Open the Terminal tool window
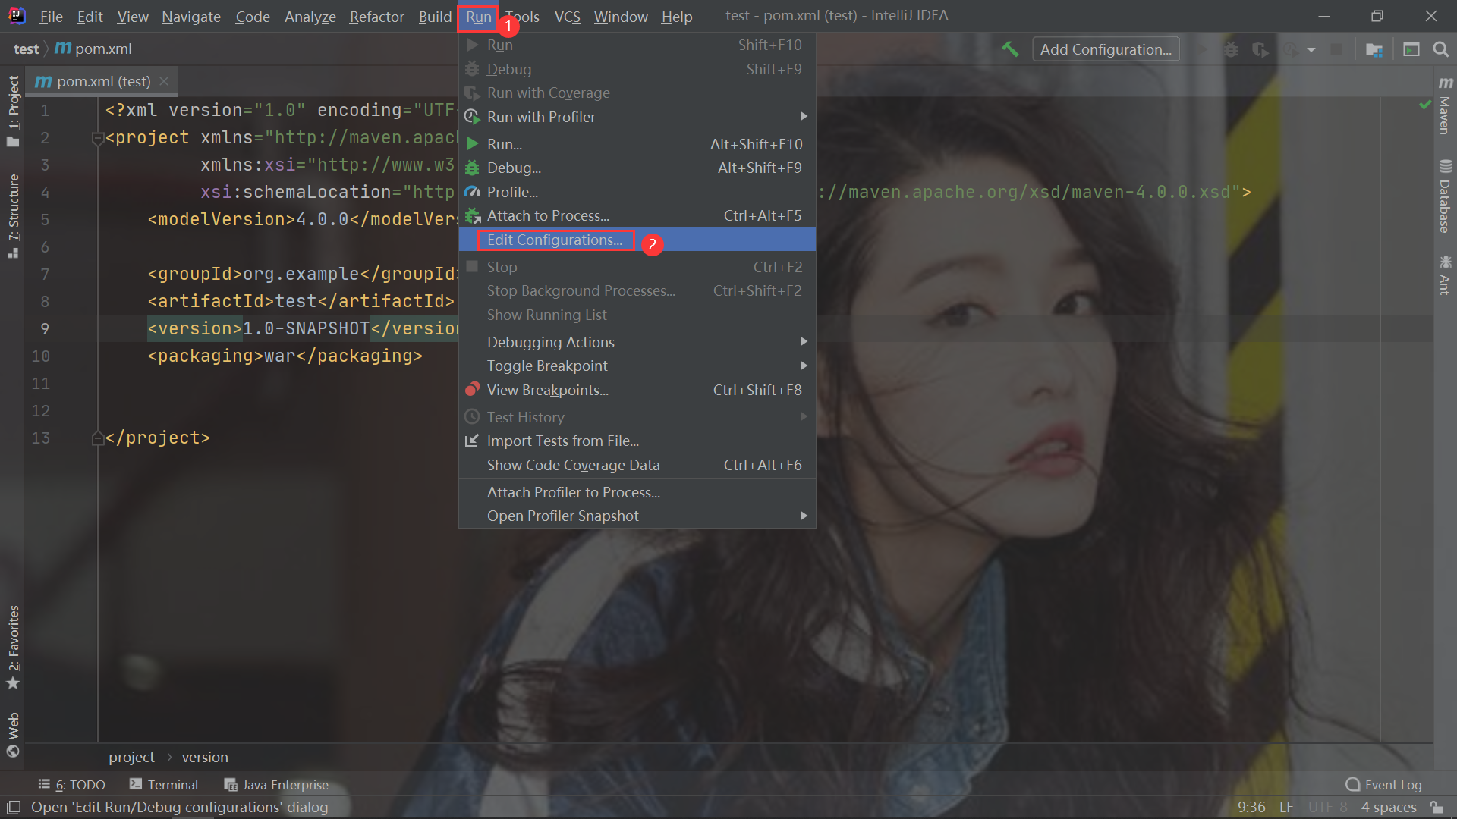The image size is (1457, 819). coord(164,785)
